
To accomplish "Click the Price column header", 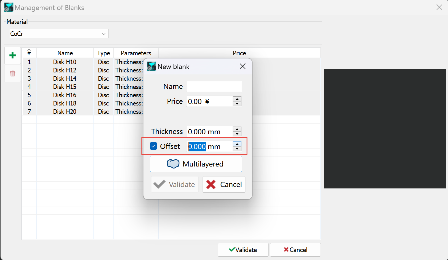I will (x=239, y=53).
